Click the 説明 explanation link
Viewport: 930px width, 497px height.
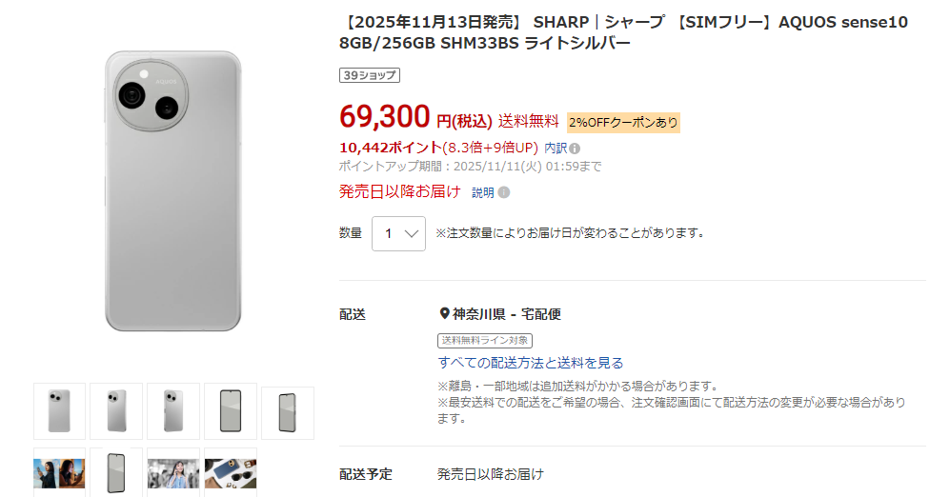[x=483, y=192]
